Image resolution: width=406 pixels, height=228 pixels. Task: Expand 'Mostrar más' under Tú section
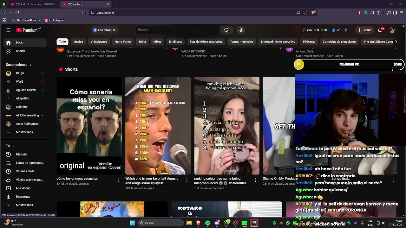tap(25, 205)
